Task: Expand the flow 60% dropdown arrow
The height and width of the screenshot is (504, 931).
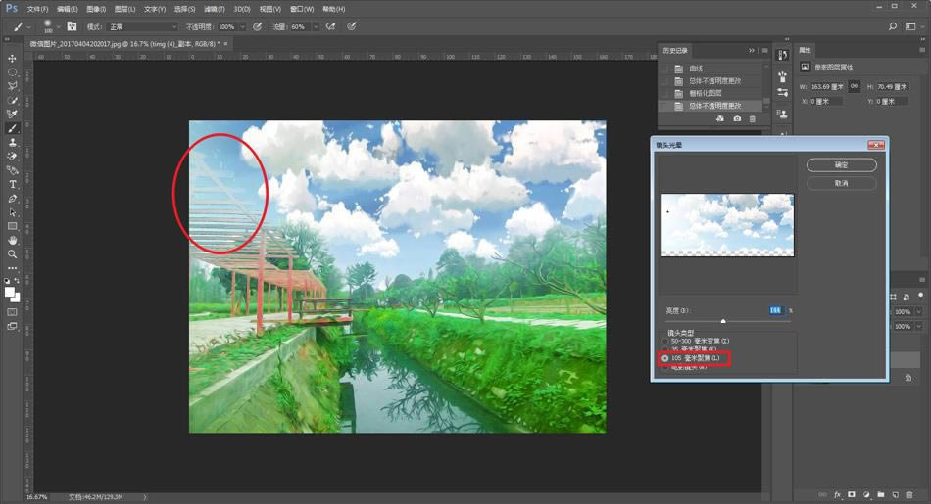Action: (x=314, y=26)
